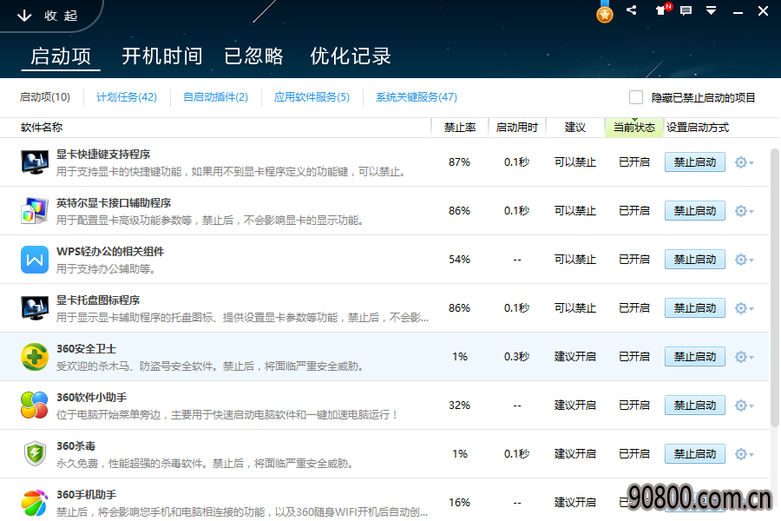The image size is (781, 521).
Task: Open the 已忽略 tab
Action: [253, 56]
